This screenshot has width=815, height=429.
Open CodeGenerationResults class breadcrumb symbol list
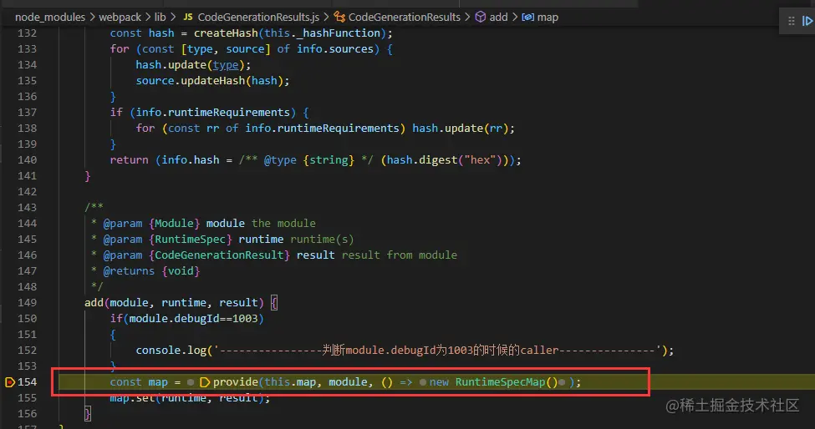coord(405,18)
